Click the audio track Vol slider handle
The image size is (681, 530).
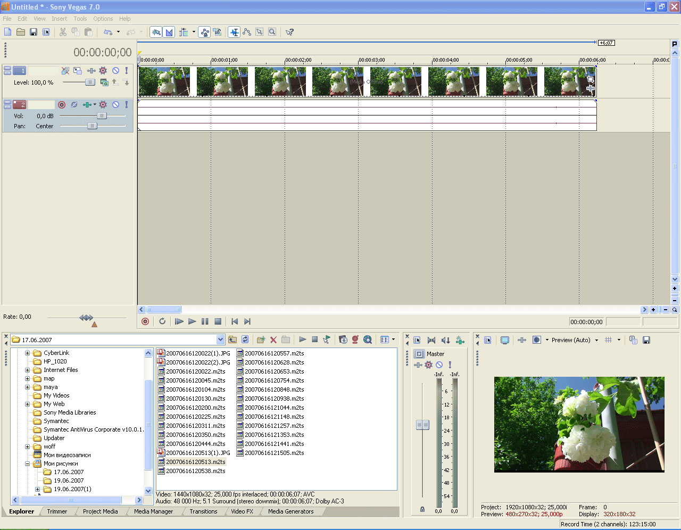tap(102, 115)
